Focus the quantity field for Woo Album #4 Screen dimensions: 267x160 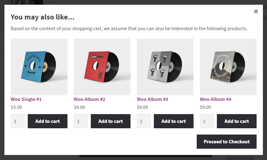click(x=207, y=121)
